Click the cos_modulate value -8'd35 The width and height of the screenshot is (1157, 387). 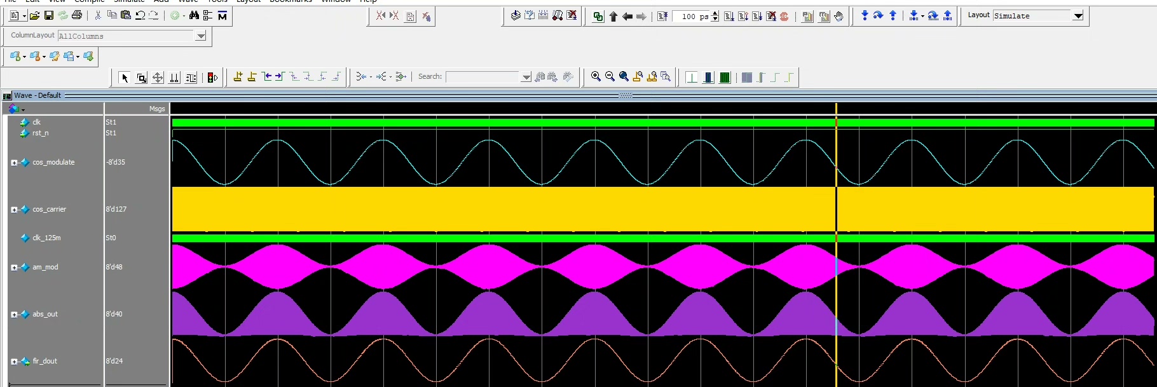click(116, 162)
